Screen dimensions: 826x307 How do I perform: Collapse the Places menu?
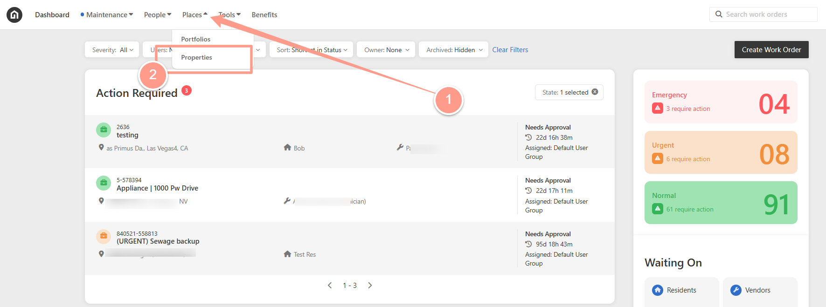pyautogui.click(x=195, y=15)
